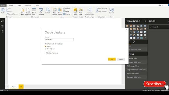Select the Donut chart visualization

point(138,32)
